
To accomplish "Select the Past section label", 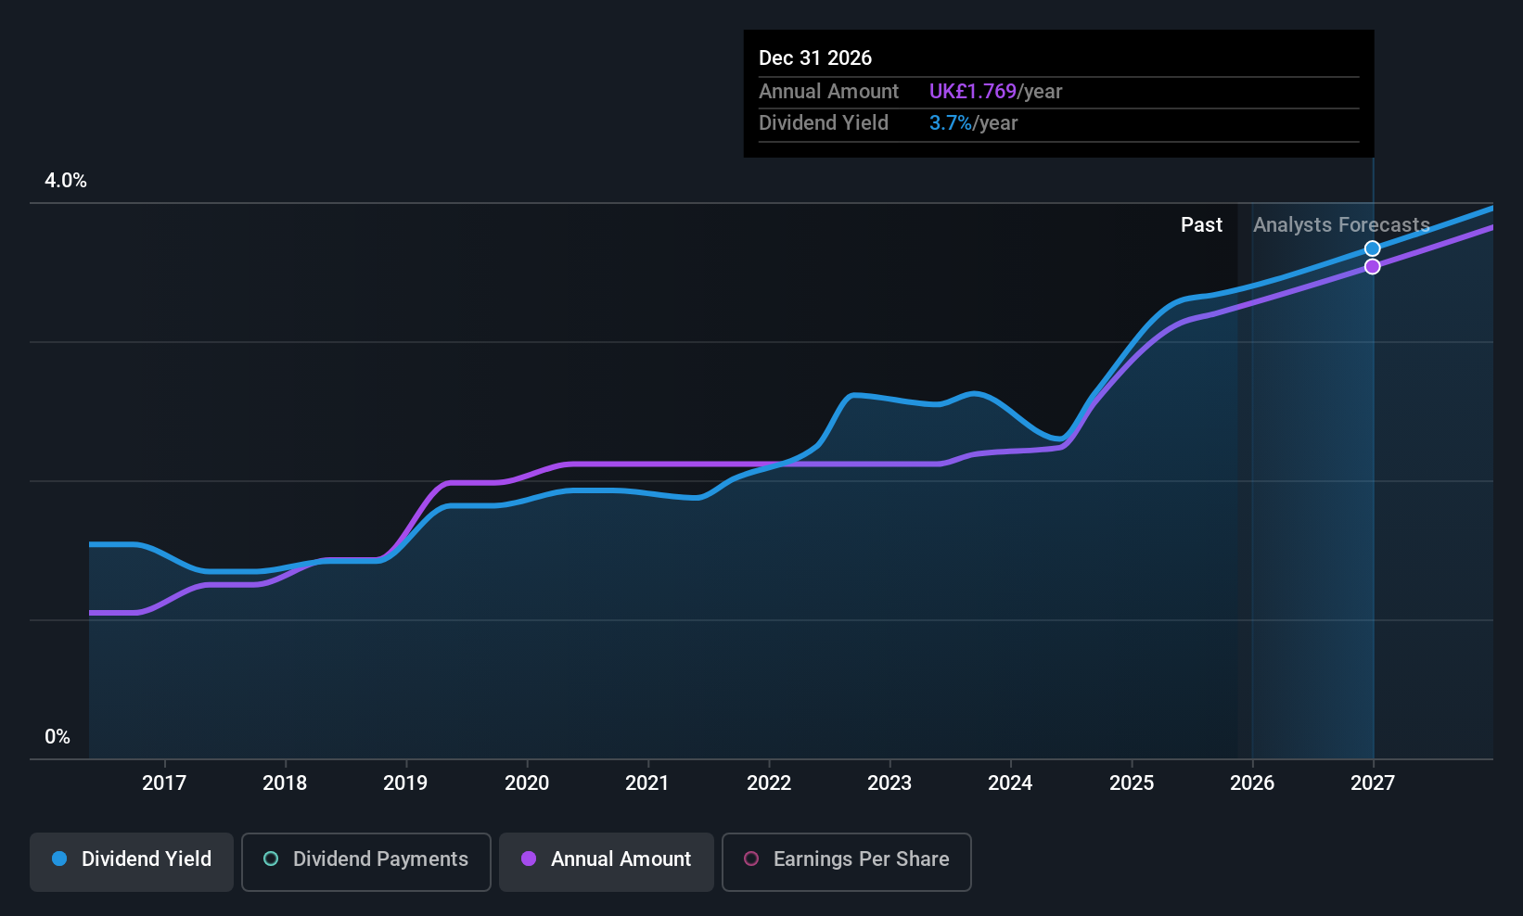I will [x=1201, y=224].
